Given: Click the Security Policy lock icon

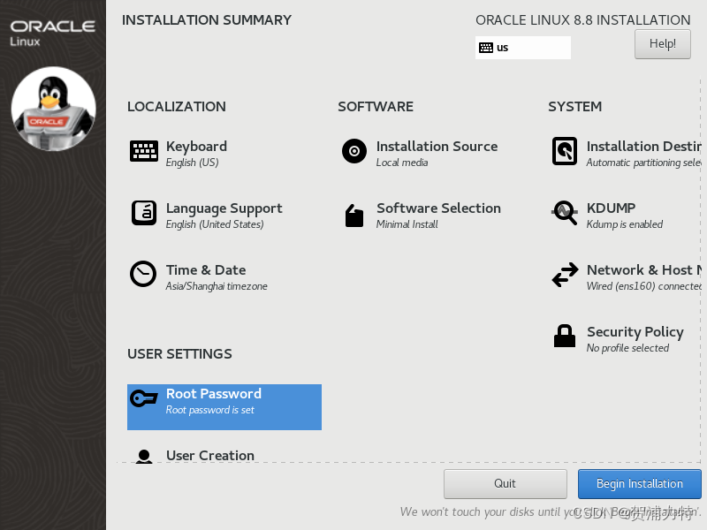Looking at the screenshot, I should pos(565,336).
